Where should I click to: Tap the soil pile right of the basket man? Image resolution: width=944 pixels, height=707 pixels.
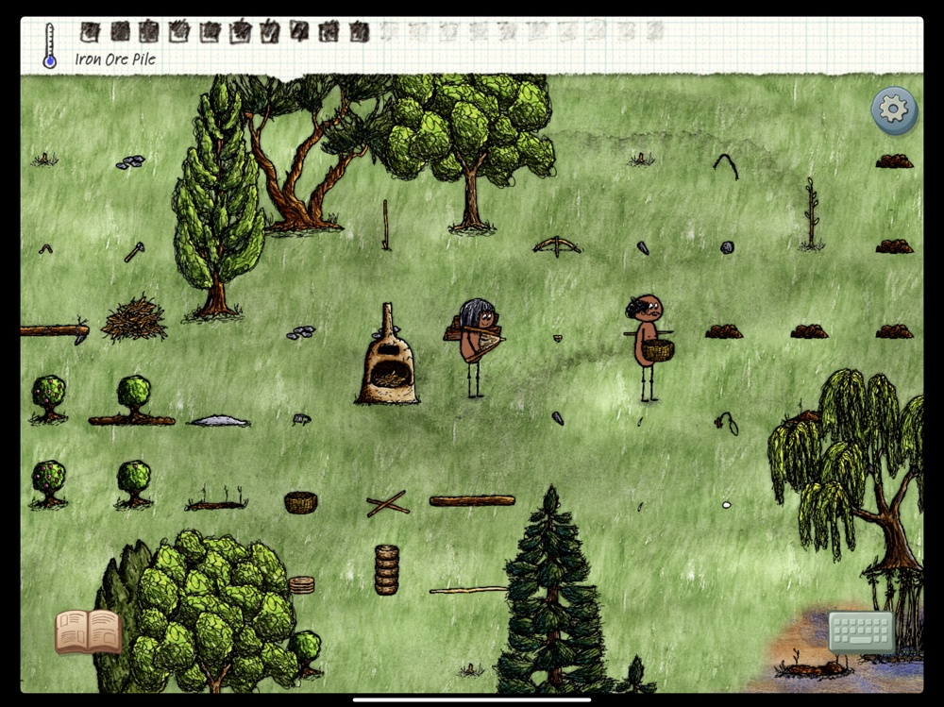[724, 331]
